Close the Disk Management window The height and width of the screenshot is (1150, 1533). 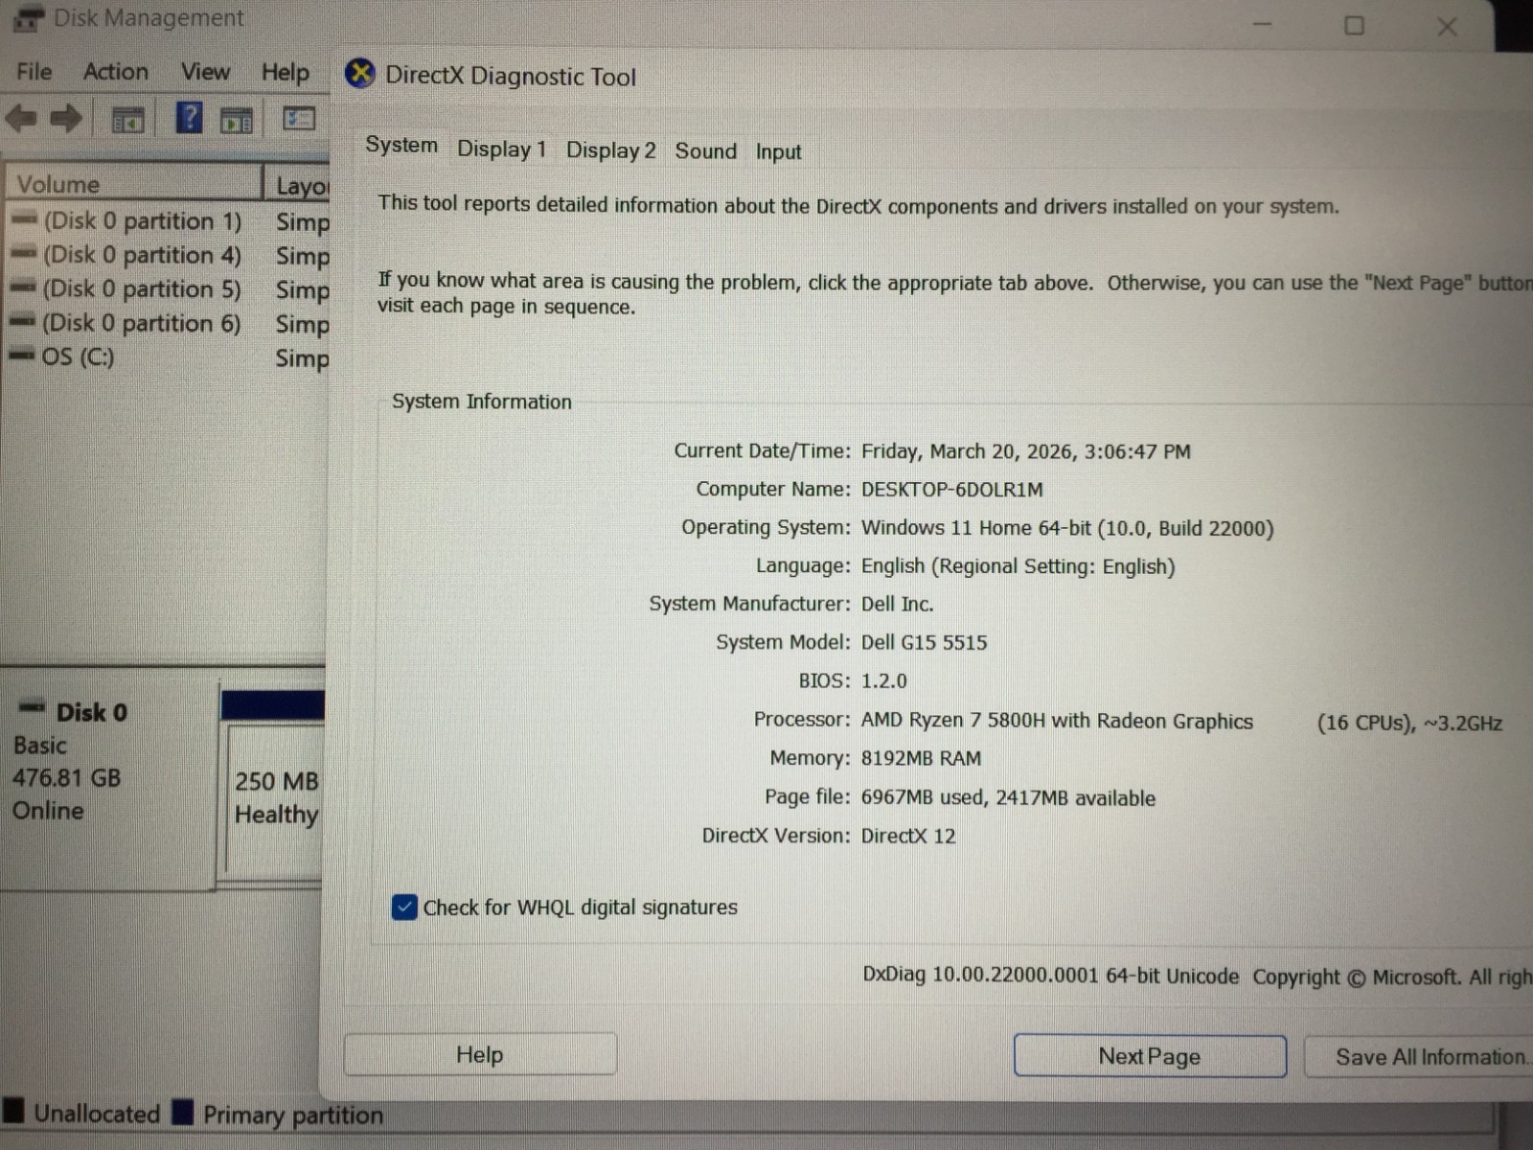tap(1447, 27)
